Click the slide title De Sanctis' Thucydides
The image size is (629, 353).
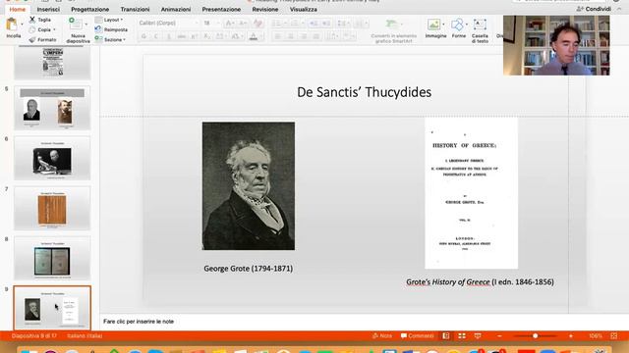pyautogui.click(x=364, y=92)
